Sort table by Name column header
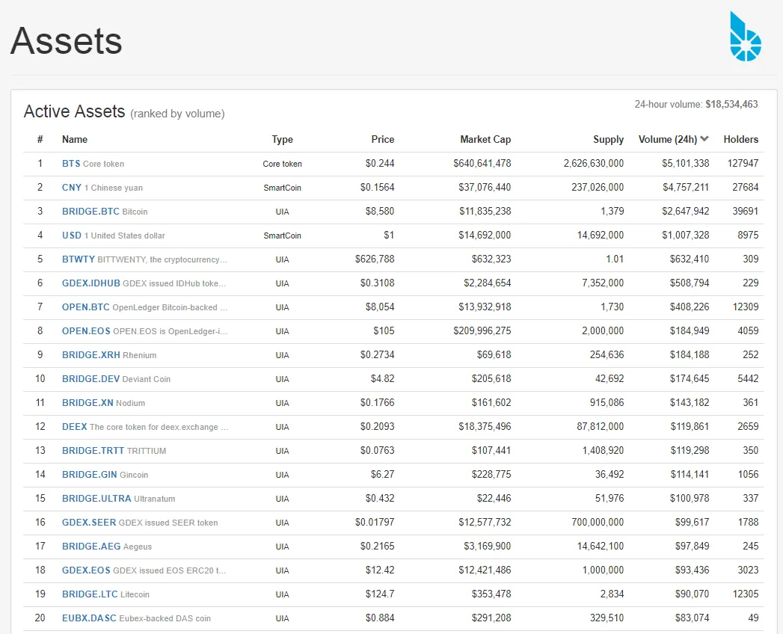The width and height of the screenshot is (783, 634). point(75,139)
